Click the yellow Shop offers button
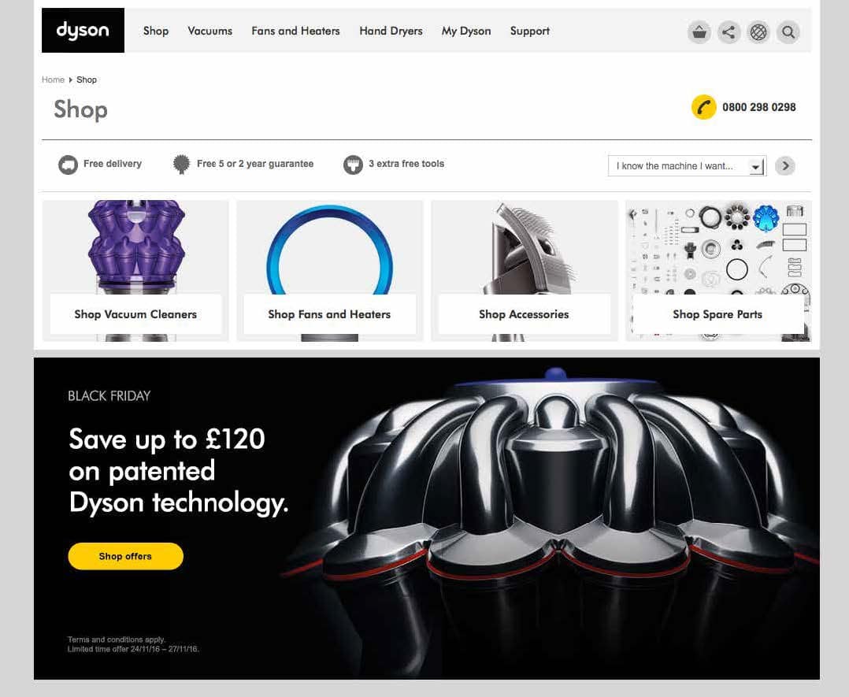Viewport: 849px width, 697px height. click(x=126, y=556)
